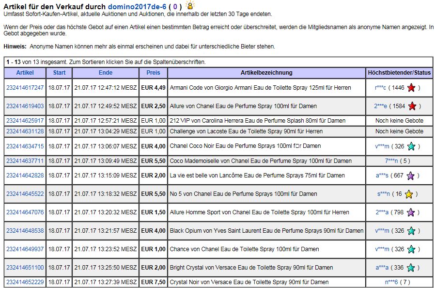The height and width of the screenshot is (288, 435).
Task: Open bidder a***s profile
Action: (x=382, y=176)
